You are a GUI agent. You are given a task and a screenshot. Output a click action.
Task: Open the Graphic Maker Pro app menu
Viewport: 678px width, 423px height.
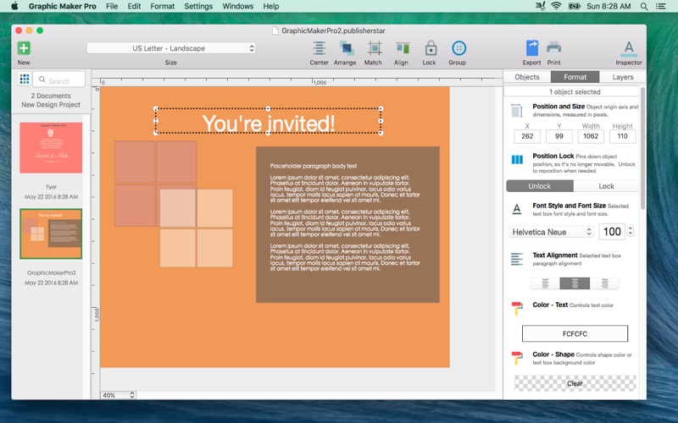point(62,6)
